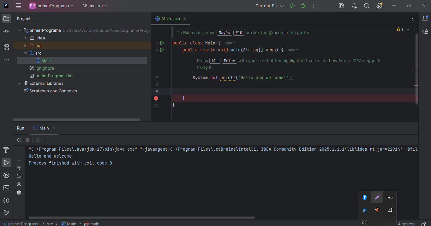The height and width of the screenshot is (226, 431).
Task: Toggle soft-wrap in Run console
Action: click(x=19, y=168)
